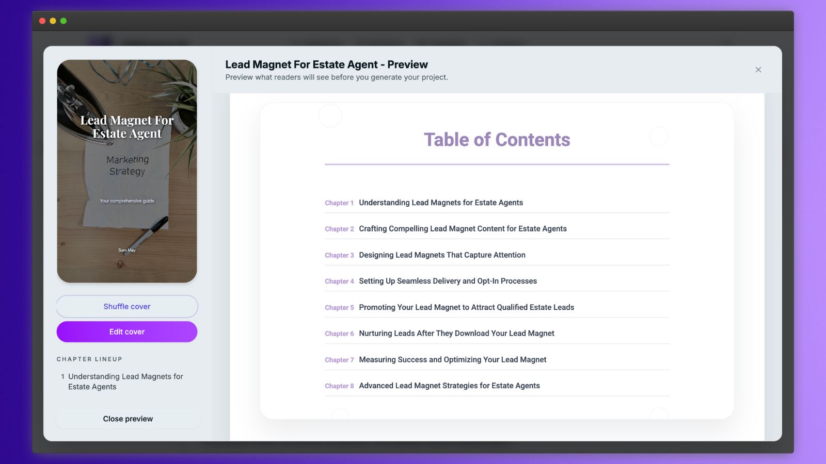Open Chapter 3 Designing Lead Magnets That Capture Attention
This screenshot has width=826, height=464.
coord(442,255)
